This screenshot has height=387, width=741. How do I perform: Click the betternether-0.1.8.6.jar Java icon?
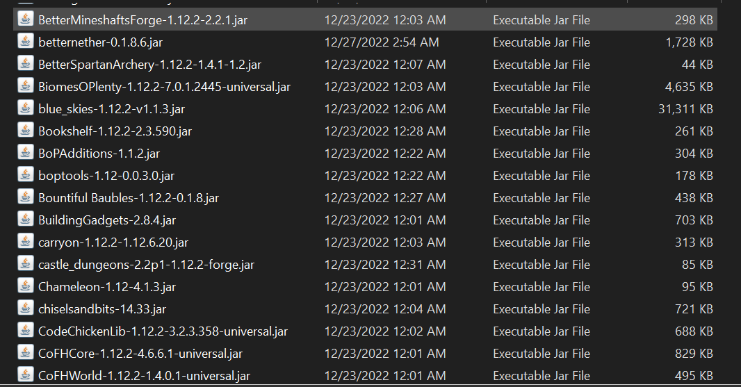pos(26,41)
